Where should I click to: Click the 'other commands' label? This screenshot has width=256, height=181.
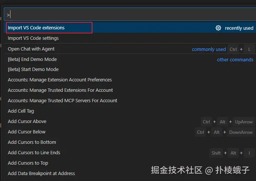(235, 60)
